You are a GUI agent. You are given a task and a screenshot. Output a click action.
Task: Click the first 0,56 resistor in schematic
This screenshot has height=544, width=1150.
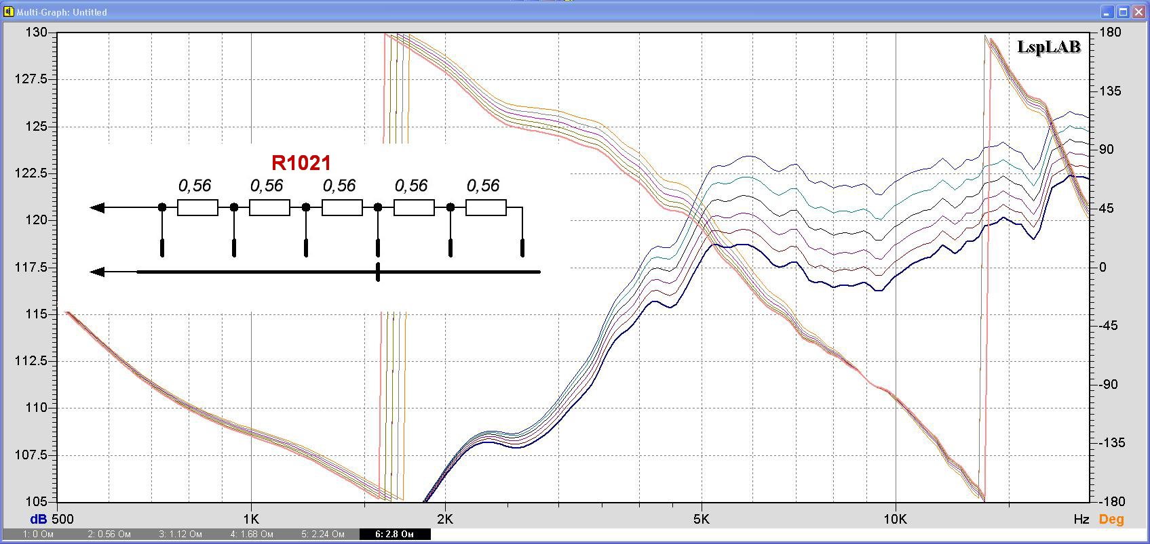pos(197,207)
